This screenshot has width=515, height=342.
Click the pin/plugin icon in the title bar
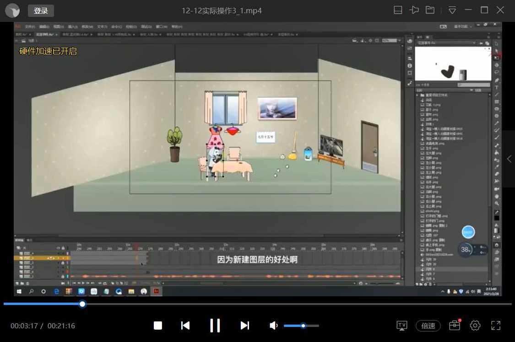tap(414, 9)
